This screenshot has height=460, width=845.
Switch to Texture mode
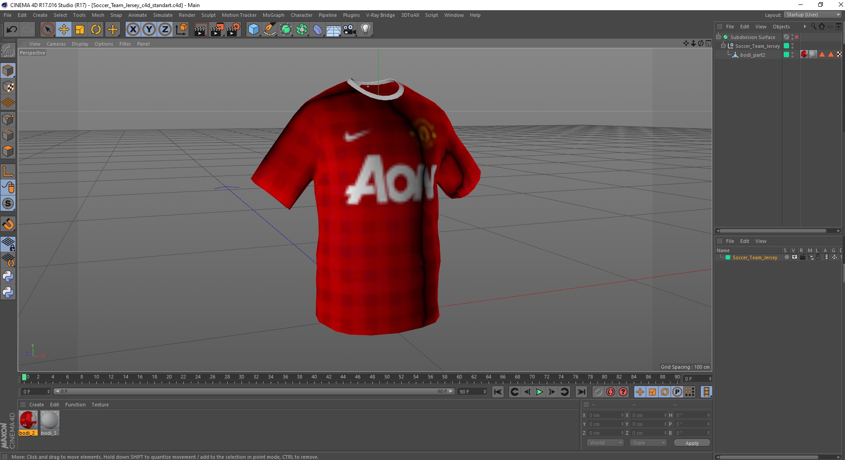coord(8,87)
